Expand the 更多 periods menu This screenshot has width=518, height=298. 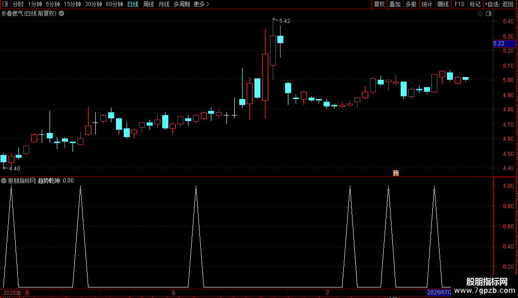click(x=201, y=4)
